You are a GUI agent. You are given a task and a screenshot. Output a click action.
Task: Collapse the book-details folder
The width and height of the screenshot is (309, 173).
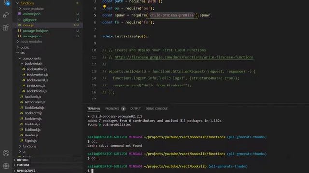[22, 64]
